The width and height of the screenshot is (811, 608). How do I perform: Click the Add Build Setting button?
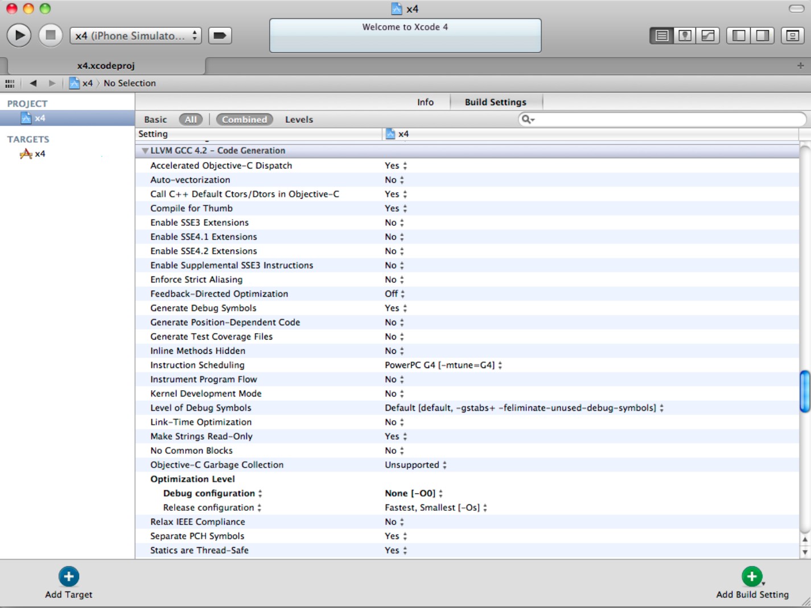pyautogui.click(x=752, y=583)
